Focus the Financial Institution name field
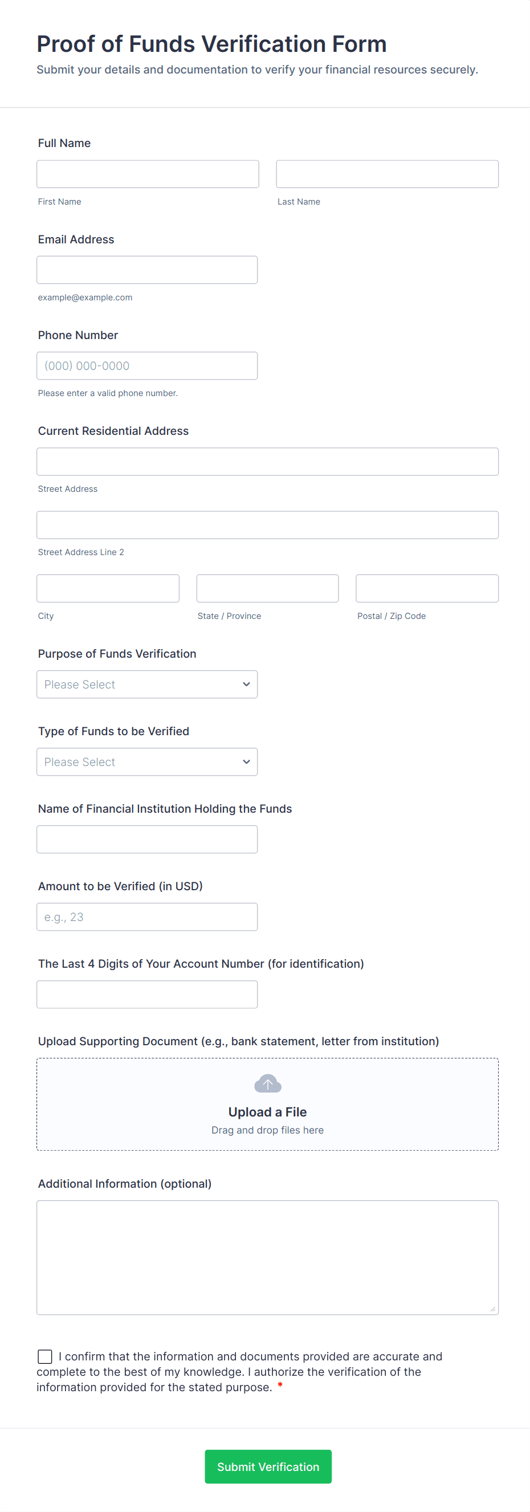Screen dimensions: 530x1512 146,839
